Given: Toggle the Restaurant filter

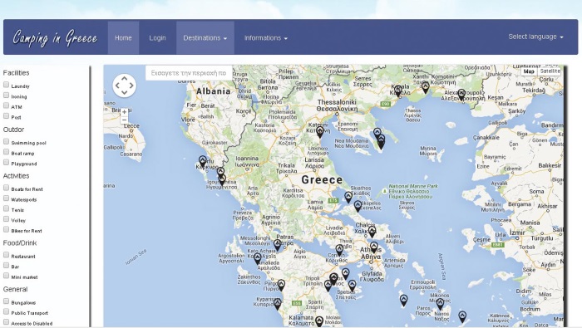Looking at the screenshot, I should [x=6, y=255].
